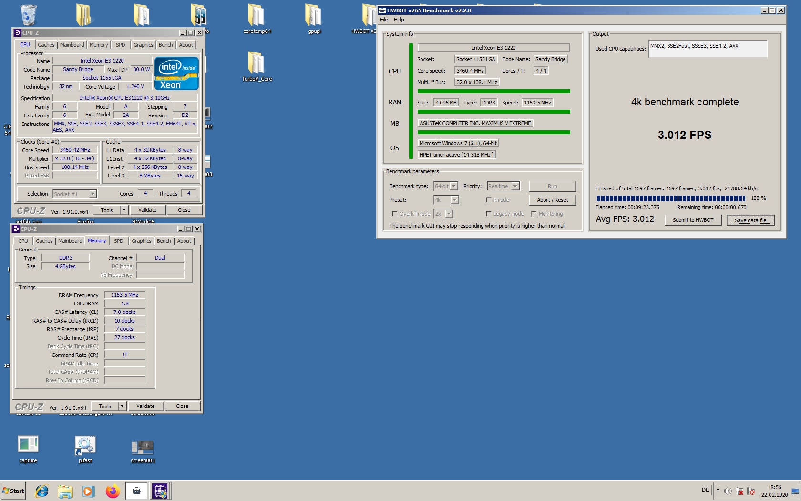801x501 pixels.
Task: Click the Intel Xeon logo in CPU-Z
Action: coord(176,73)
